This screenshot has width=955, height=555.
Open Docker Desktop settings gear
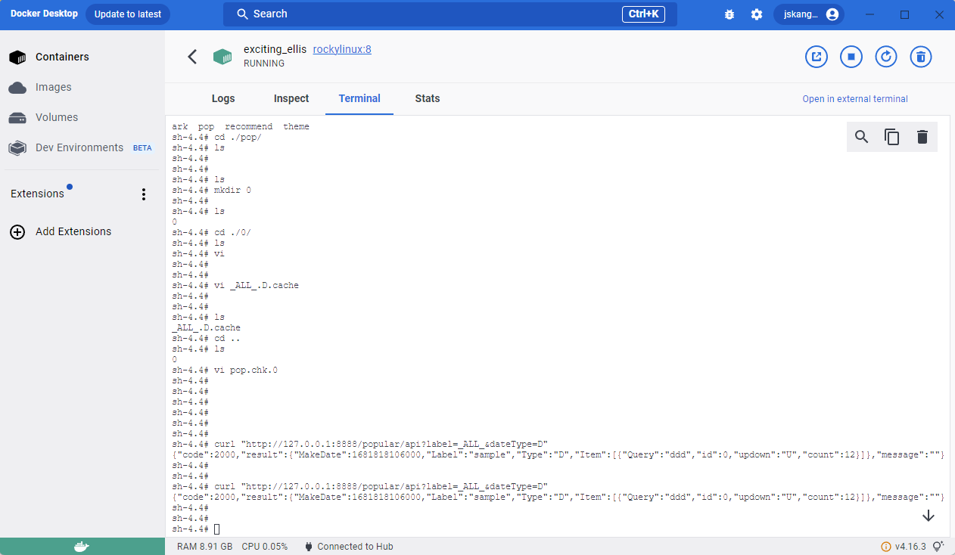click(x=757, y=14)
